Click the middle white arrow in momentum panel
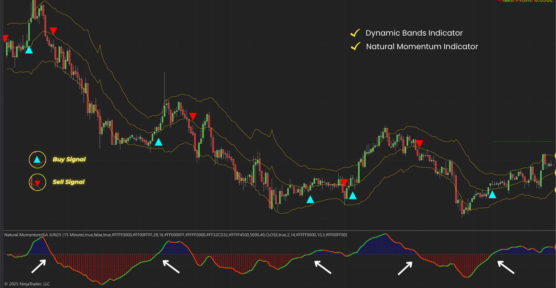 coord(323,267)
